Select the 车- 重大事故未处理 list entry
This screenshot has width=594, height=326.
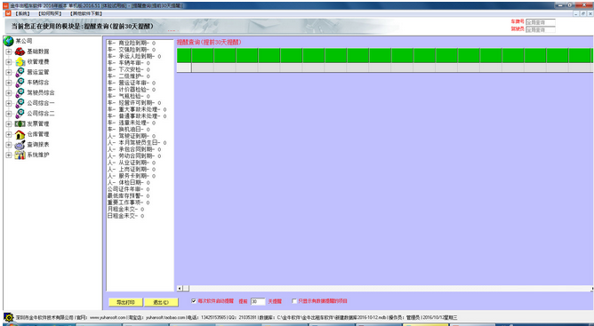[137, 109]
